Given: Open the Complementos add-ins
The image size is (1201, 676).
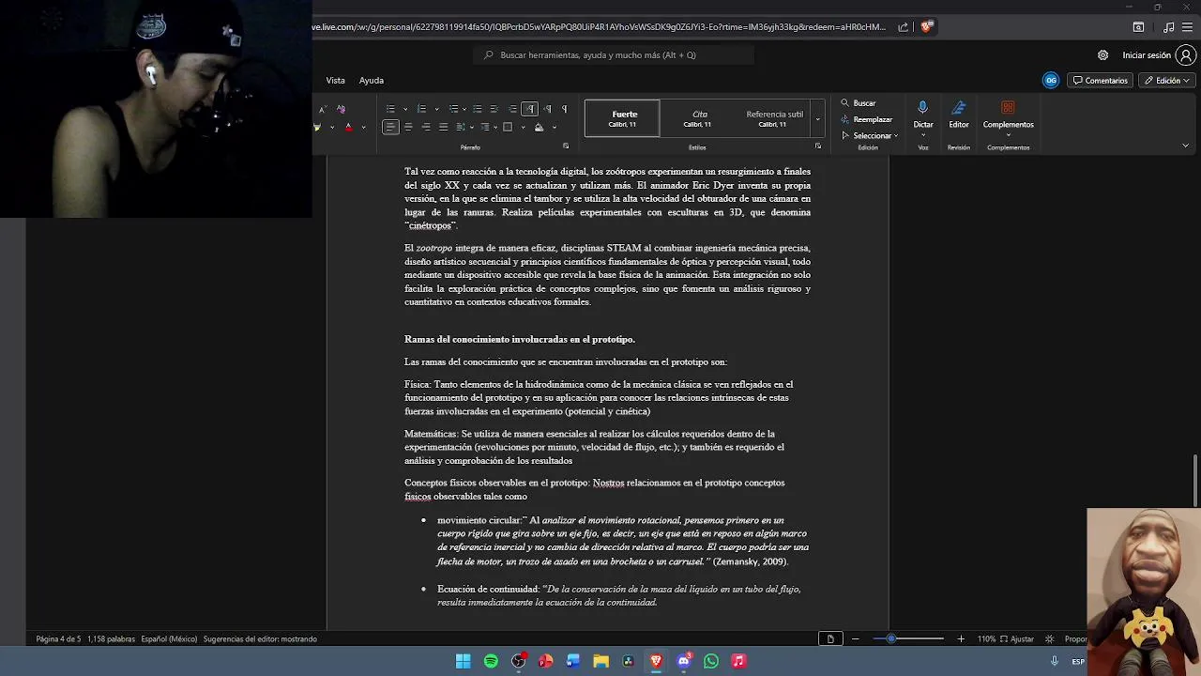Looking at the screenshot, I should coord(1009,116).
